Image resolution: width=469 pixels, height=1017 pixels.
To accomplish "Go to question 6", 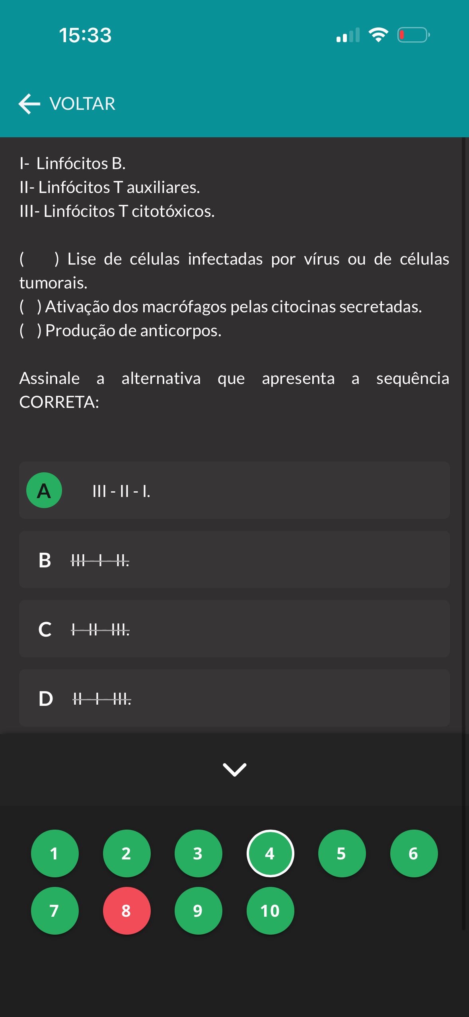I will 414,853.
